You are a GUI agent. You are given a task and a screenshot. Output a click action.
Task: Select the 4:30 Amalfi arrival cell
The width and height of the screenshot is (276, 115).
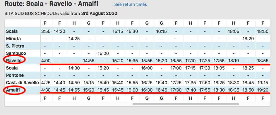(46, 90)
